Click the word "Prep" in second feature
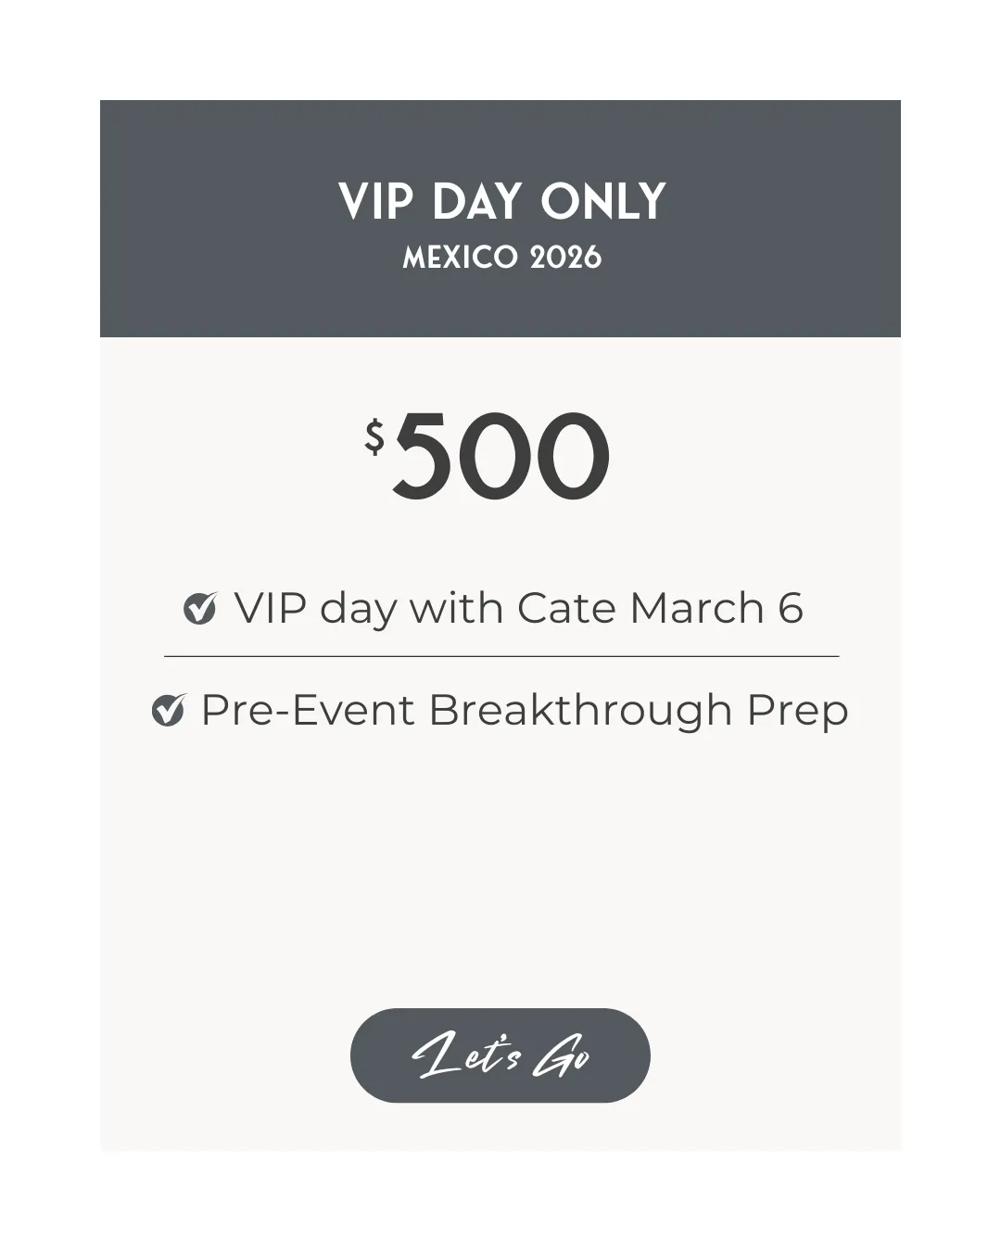 tap(797, 711)
